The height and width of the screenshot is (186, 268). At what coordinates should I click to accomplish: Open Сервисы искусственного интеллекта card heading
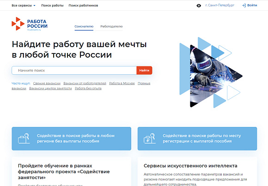tap(190, 166)
